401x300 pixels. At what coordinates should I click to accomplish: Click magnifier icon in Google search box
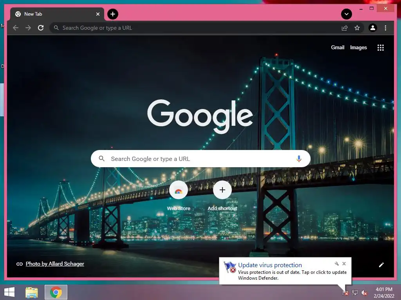101,159
